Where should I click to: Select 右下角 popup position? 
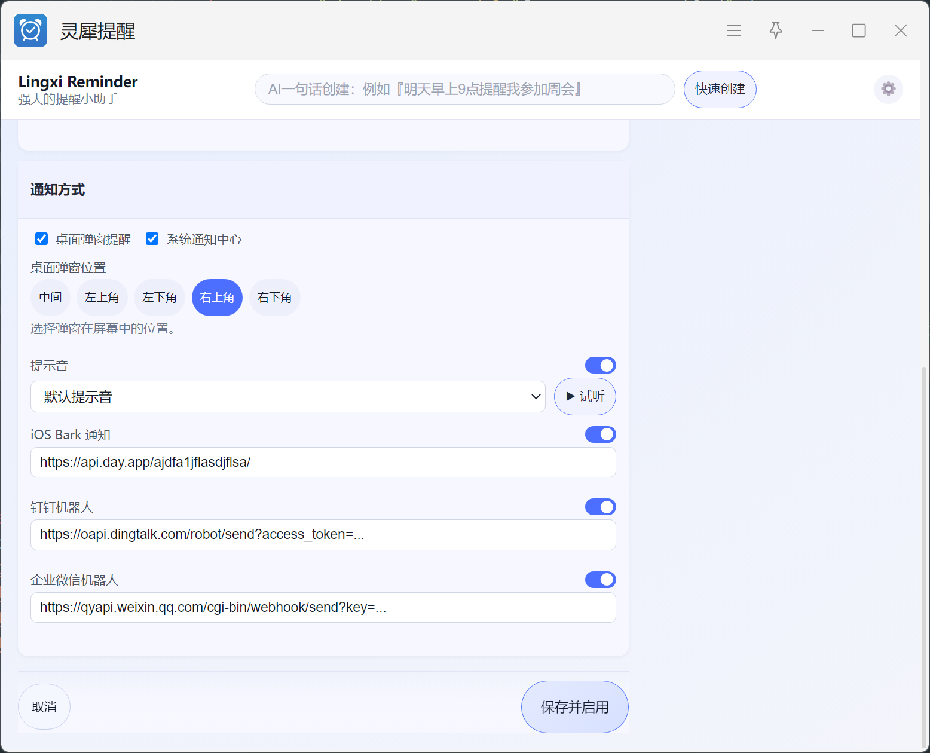click(274, 298)
